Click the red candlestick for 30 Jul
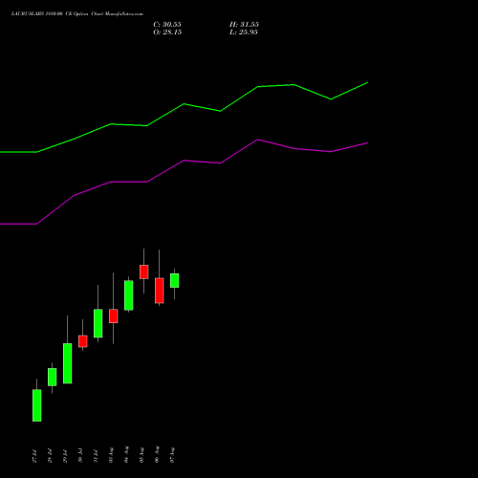 (83, 341)
